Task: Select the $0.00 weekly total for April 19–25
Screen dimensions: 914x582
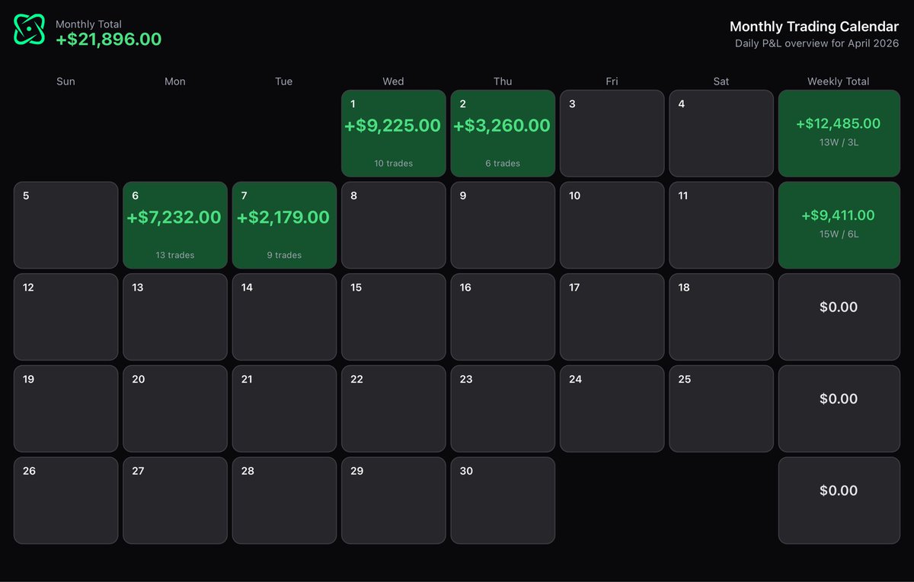Action: 839,409
